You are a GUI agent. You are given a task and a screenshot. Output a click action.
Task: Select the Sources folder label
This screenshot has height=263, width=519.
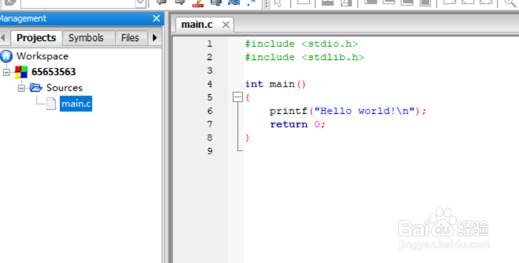point(64,88)
